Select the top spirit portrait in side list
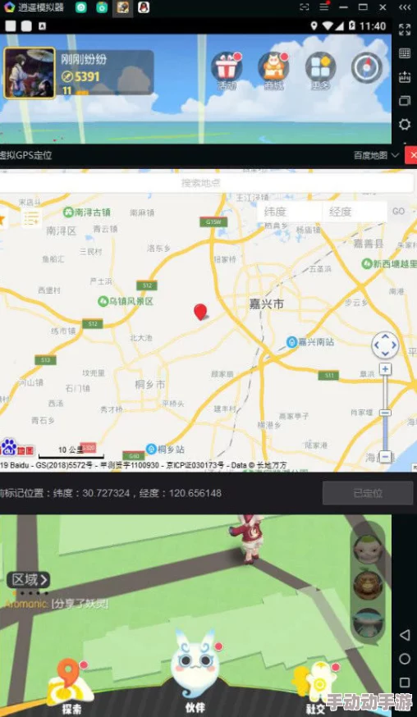Viewport: 417px width, 717px height. click(368, 549)
